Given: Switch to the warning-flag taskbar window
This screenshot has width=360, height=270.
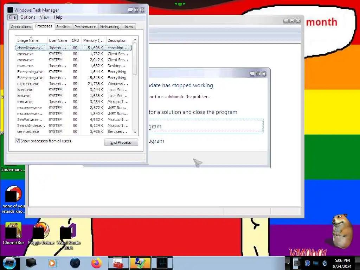Looking at the screenshot, I should coord(140,263).
